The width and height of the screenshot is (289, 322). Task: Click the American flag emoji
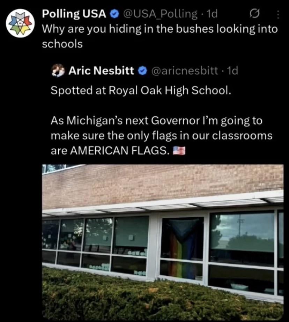(179, 151)
